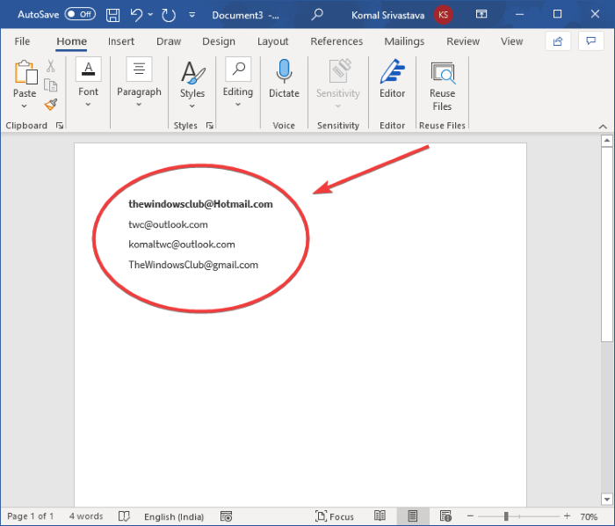The width and height of the screenshot is (615, 526).
Task: Click Ribbon Display Options icon
Action: coord(481,15)
